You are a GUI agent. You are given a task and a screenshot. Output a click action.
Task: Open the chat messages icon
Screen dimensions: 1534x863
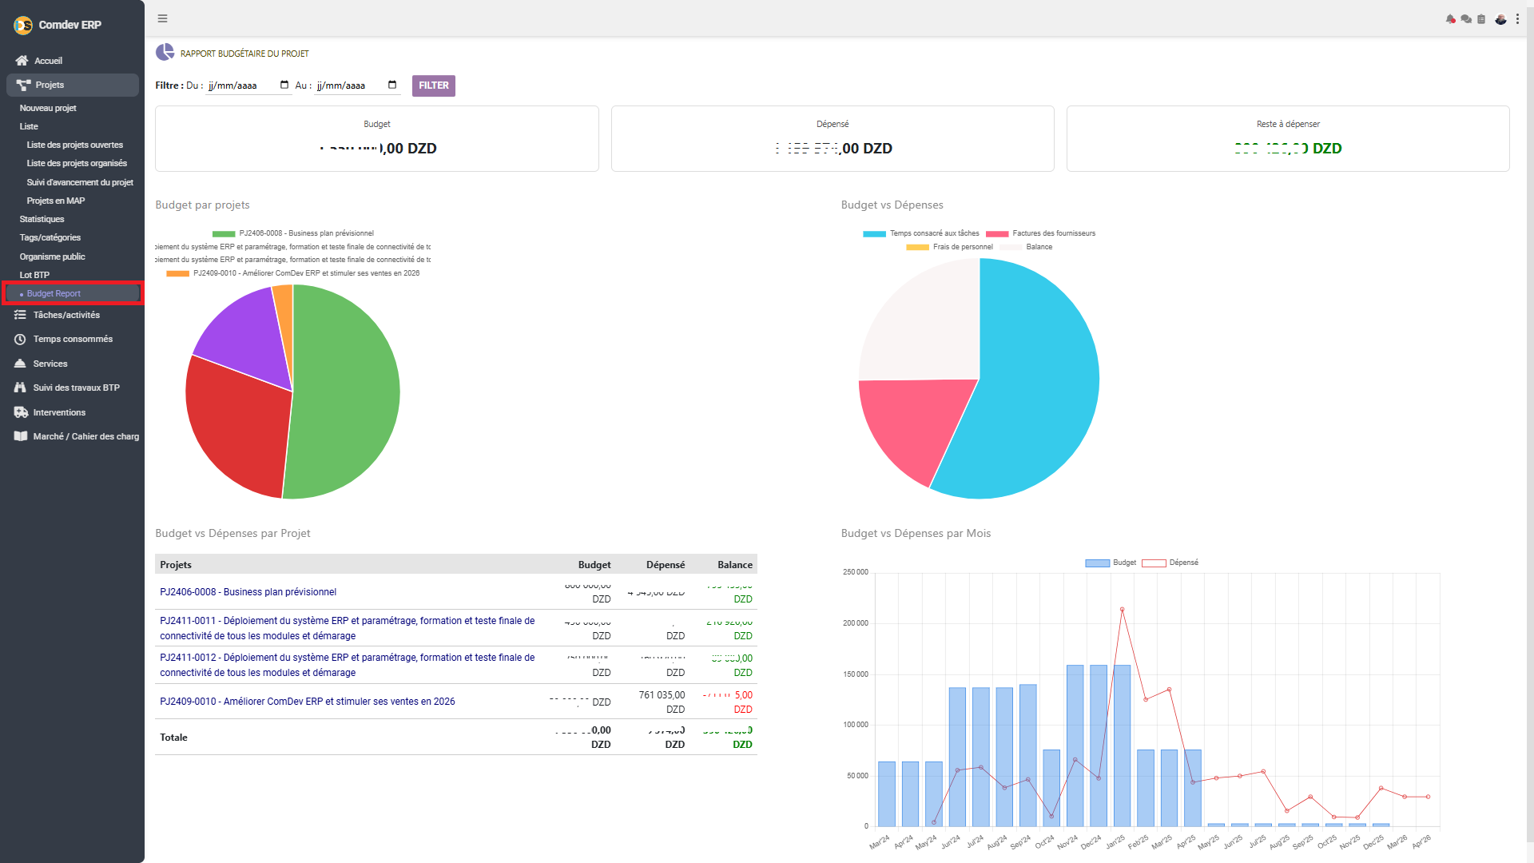(1466, 19)
